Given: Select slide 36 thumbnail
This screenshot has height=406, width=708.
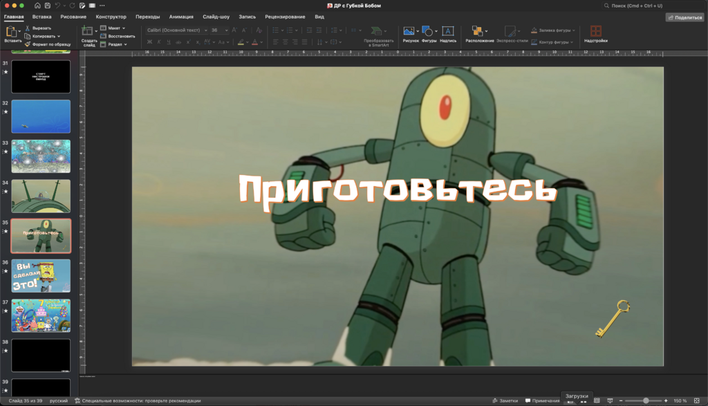Looking at the screenshot, I should [41, 275].
